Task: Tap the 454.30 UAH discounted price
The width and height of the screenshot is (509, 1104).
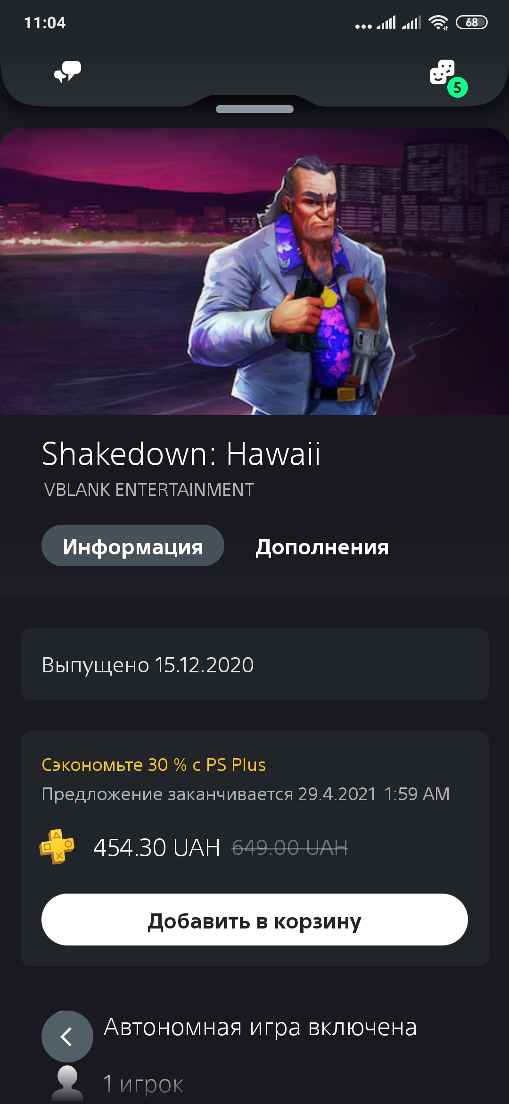Action: click(157, 847)
